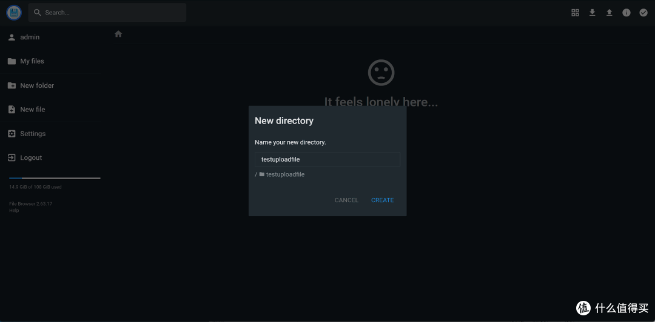Click the Settings gear icon
655x322 pixels.
12,134
